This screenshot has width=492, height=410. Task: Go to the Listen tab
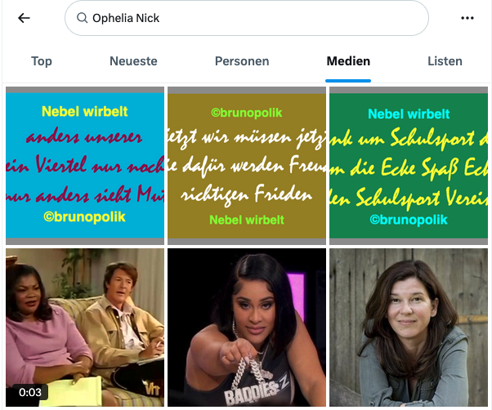tap(445, 61)
